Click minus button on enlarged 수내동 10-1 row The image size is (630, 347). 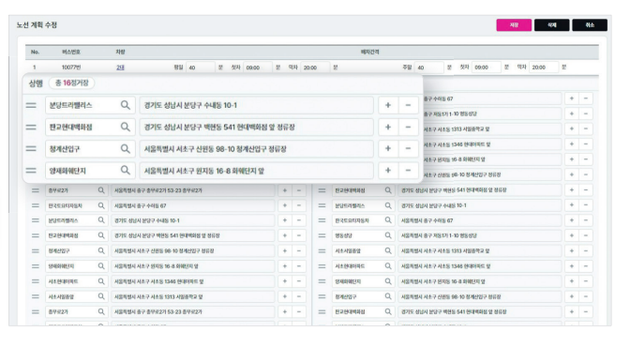[x=408, y=105]
